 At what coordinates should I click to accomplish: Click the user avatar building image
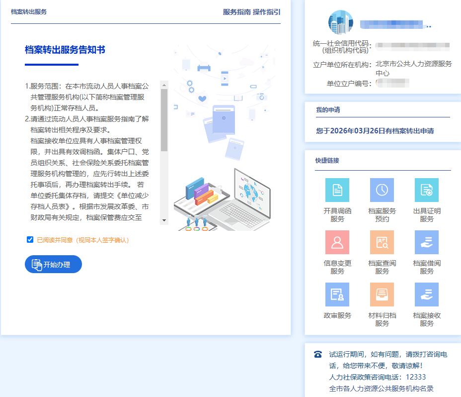(340, 22)
